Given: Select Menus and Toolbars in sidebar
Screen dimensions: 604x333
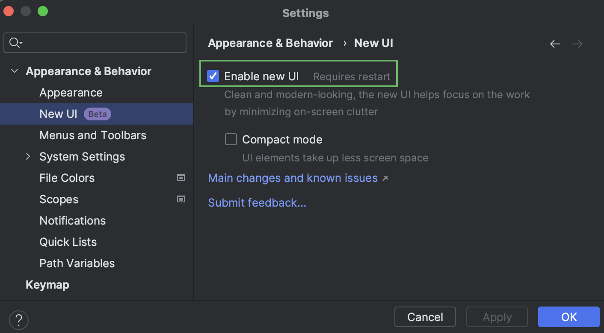Looking at the screenshot, I should [93, 135].
